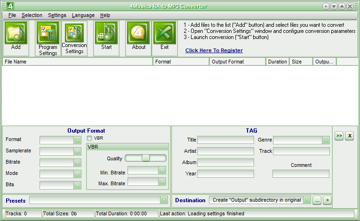Viewport: 360px width, 221px height.
Task: Click the Album tag input field
Action: coord(226,163)
